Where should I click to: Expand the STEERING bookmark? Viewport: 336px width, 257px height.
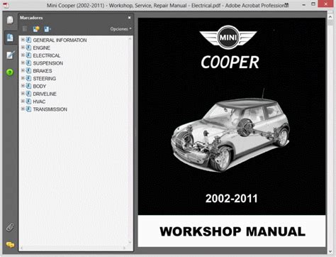tap(23, 78)
